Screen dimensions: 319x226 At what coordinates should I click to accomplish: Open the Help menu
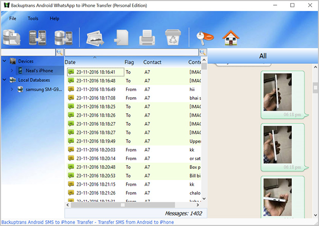[x=55, y=19]
